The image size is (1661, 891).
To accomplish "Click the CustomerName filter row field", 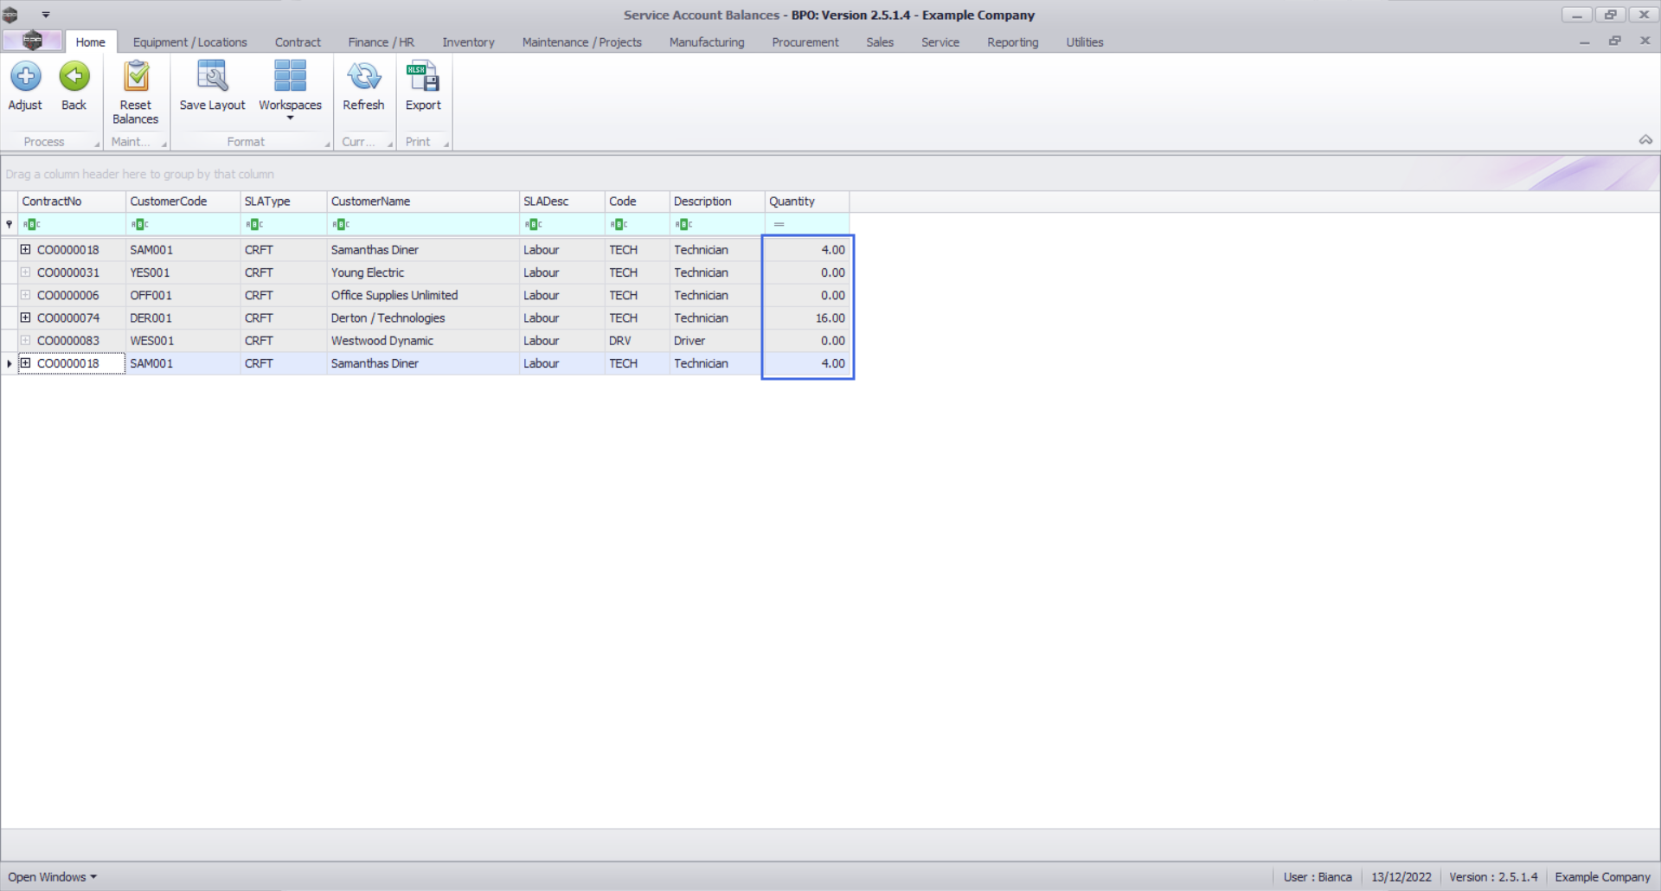I will [x=423, y=225].
